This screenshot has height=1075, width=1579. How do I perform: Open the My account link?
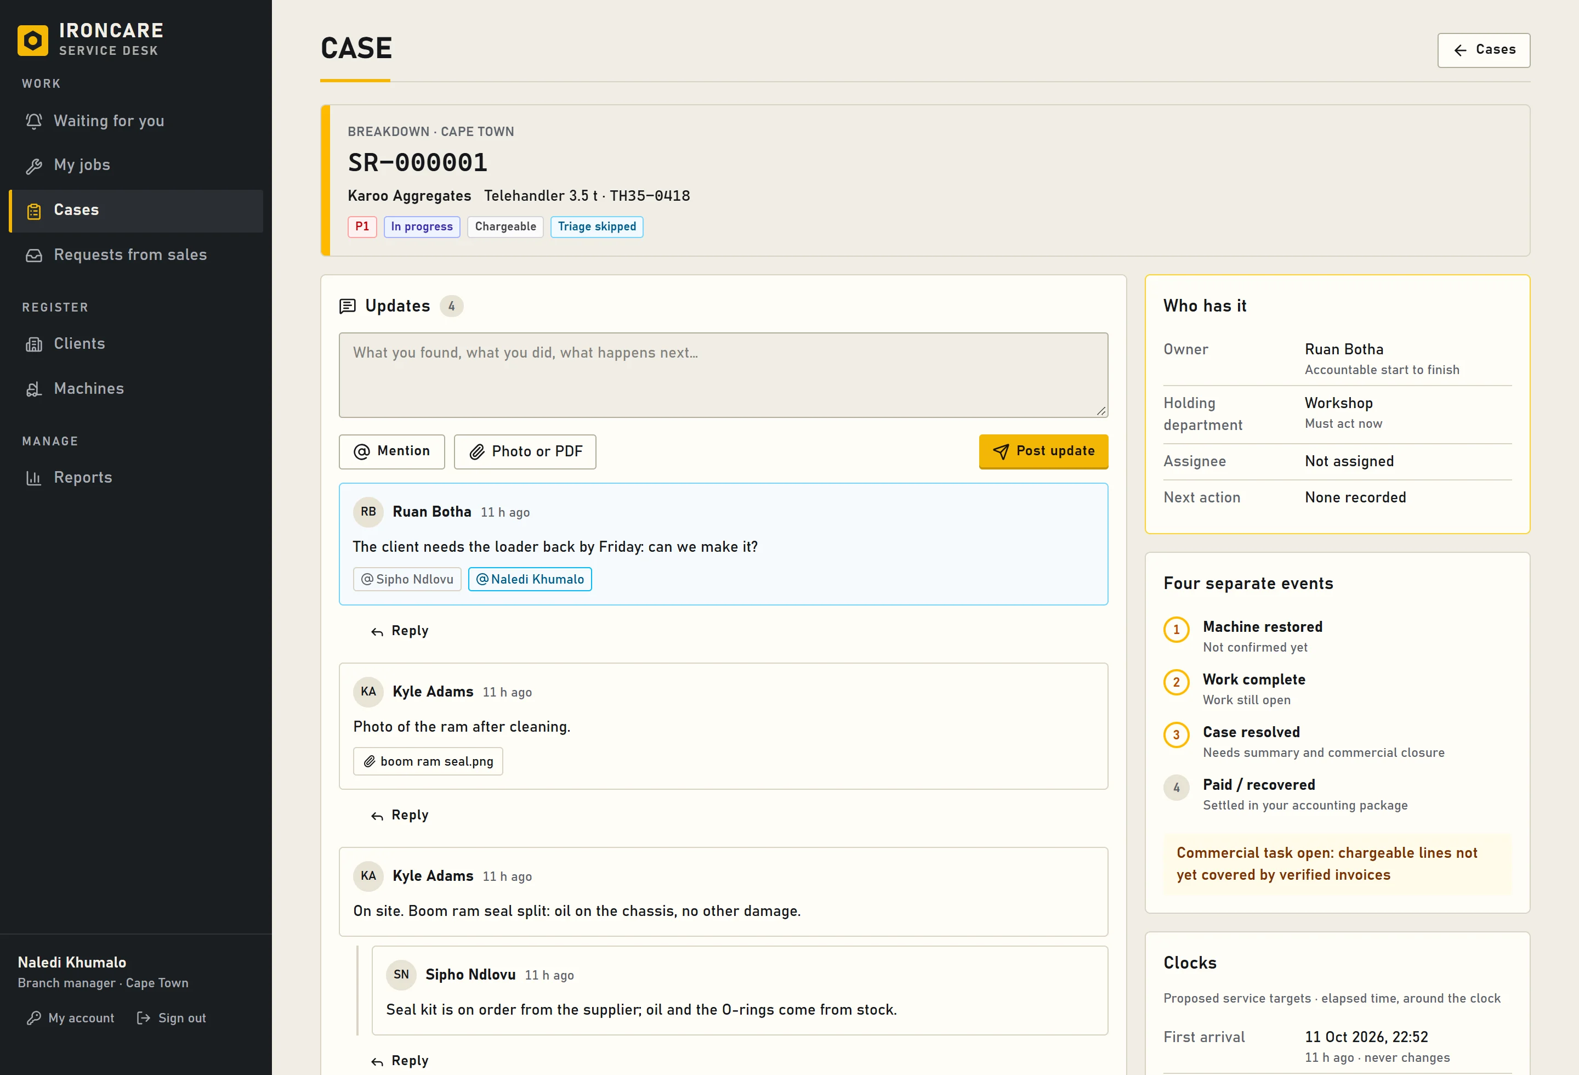pyautogui.click(x=71, y=1018)
